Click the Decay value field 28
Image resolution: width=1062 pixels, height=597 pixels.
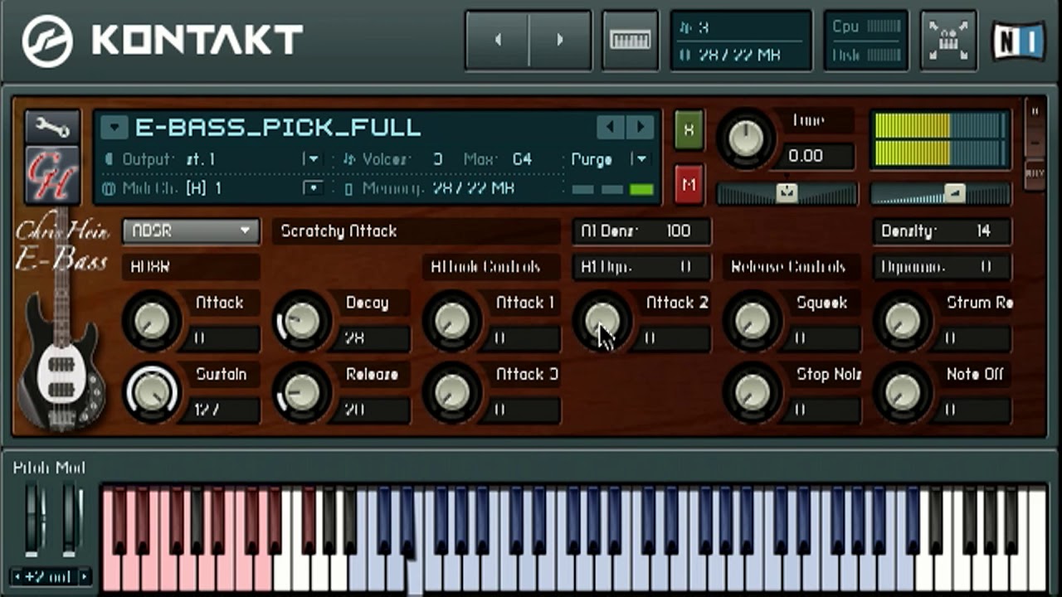[x=376, y=338]
